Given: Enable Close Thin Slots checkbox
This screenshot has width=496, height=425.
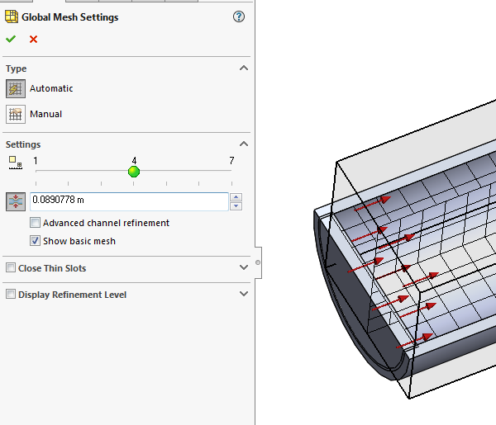Looking at the screenshot, I should pyautogui.click(x=11, y=267).
